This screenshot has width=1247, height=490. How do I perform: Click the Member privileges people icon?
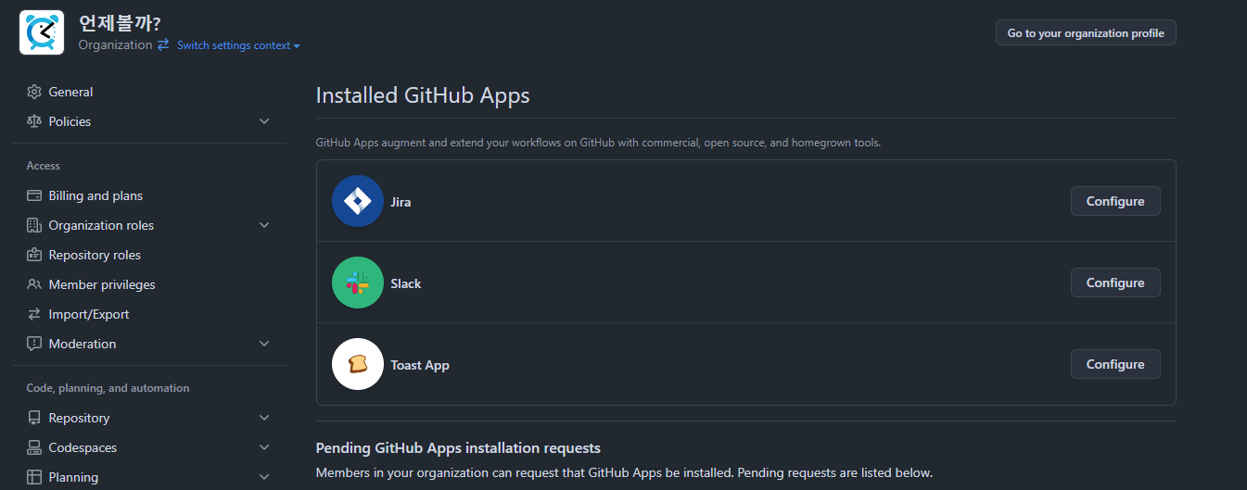point(34,284)
